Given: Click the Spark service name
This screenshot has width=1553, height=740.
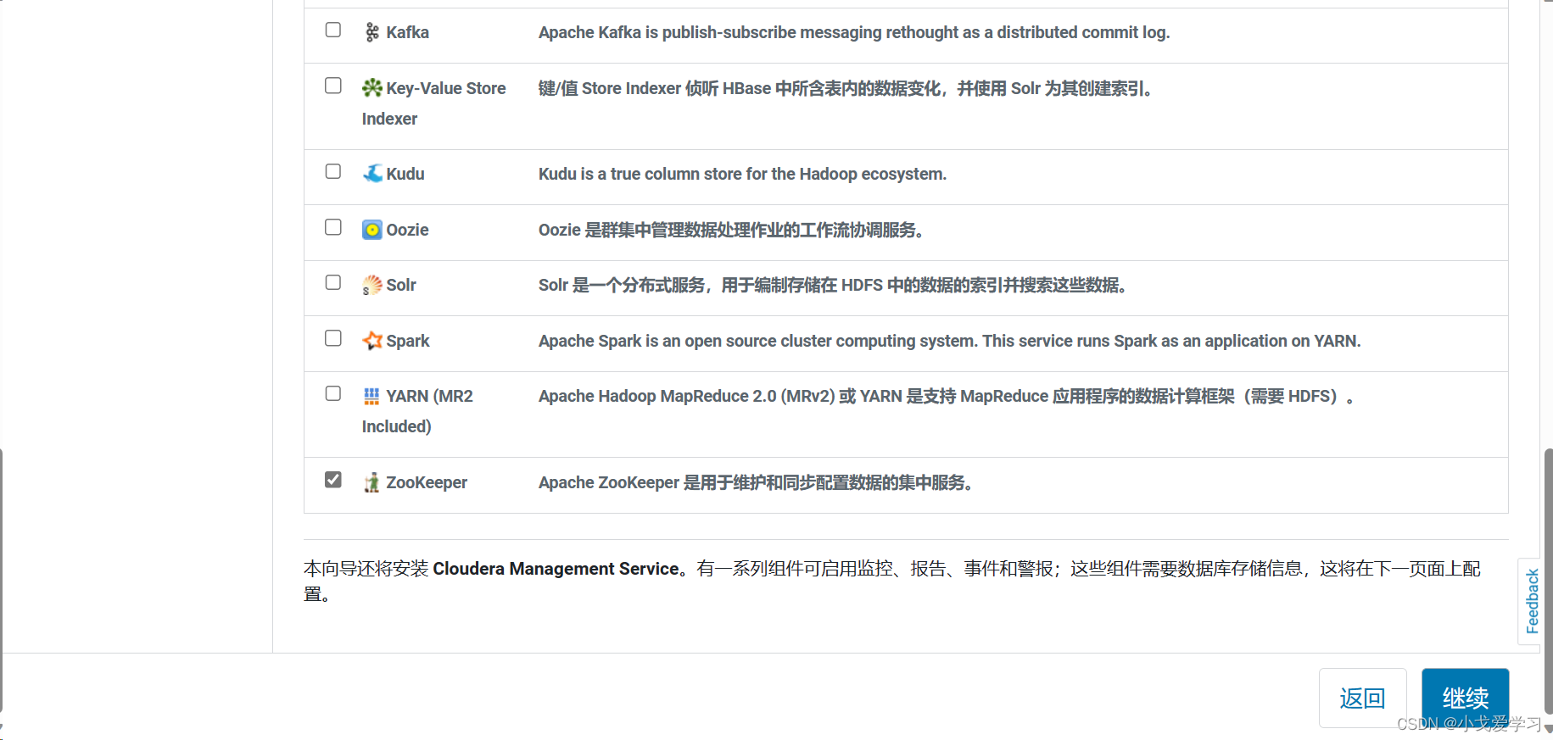Looking at the screenshot, I should tap(408, 341).
